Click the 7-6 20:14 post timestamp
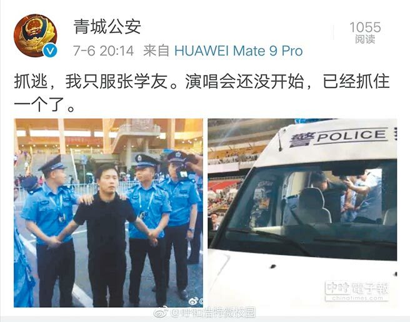The width and height of the screenshot is (410, 322). 104,51
